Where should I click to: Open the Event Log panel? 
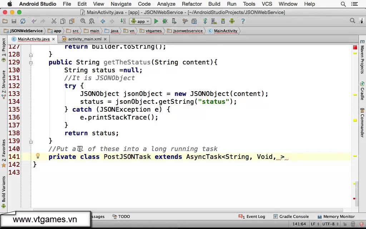[252, 216]
